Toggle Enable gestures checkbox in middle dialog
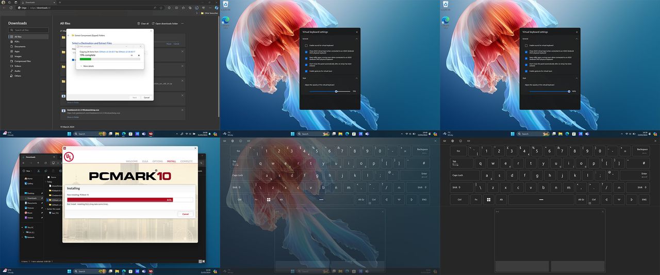This screenshot has width=660, height=275. (x=306, y=71)
